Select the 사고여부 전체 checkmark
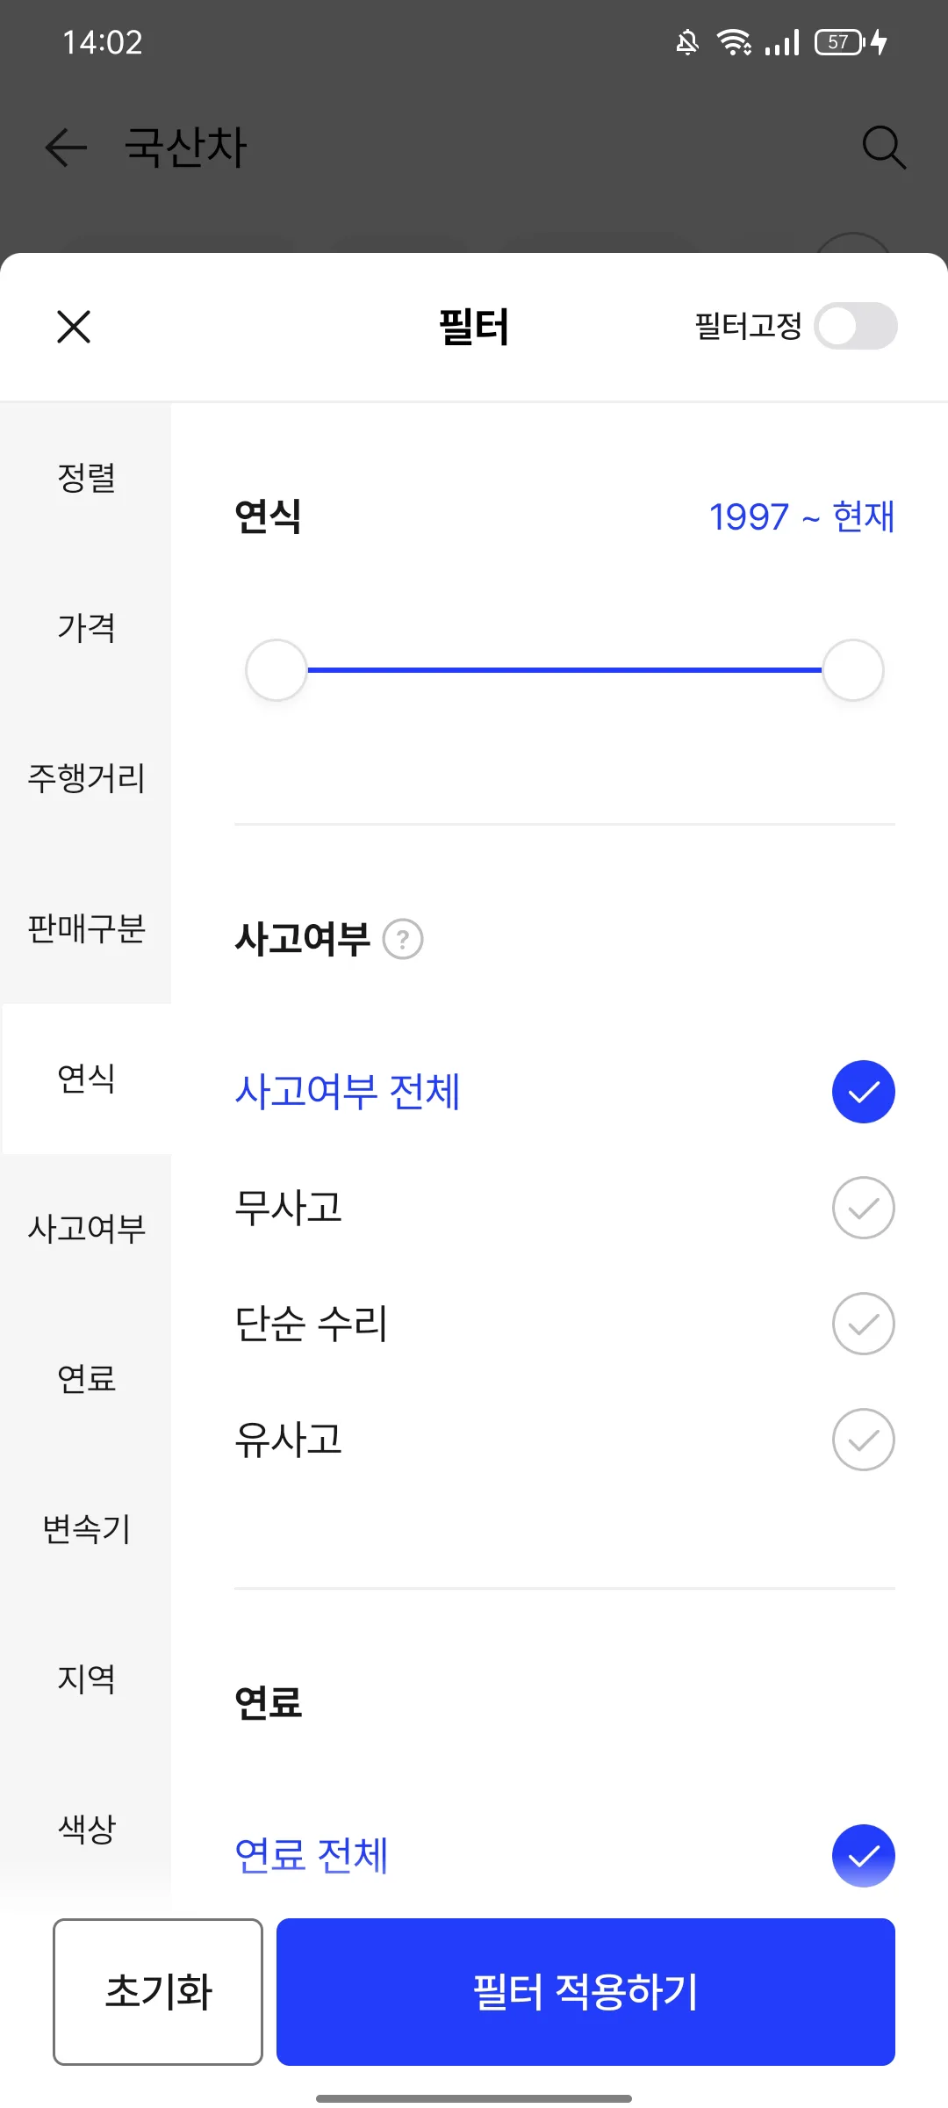Screen dimensions: 948x2108 click(x=864, y=1092)
